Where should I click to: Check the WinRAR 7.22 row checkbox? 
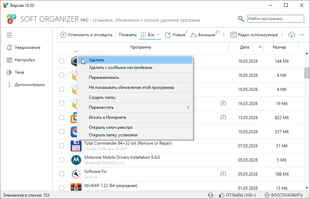(62, 188)
